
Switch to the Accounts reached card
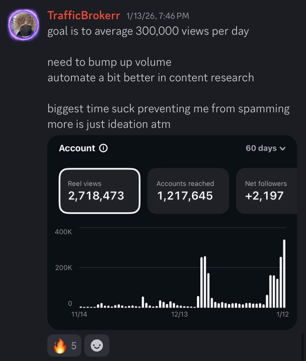pyautogui.click(x=188, y=191)
